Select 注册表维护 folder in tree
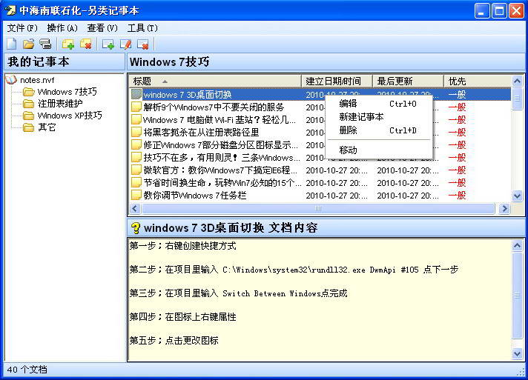Image resolution: width=528 pixels, height=380 pixels. [x=60, y=104]
